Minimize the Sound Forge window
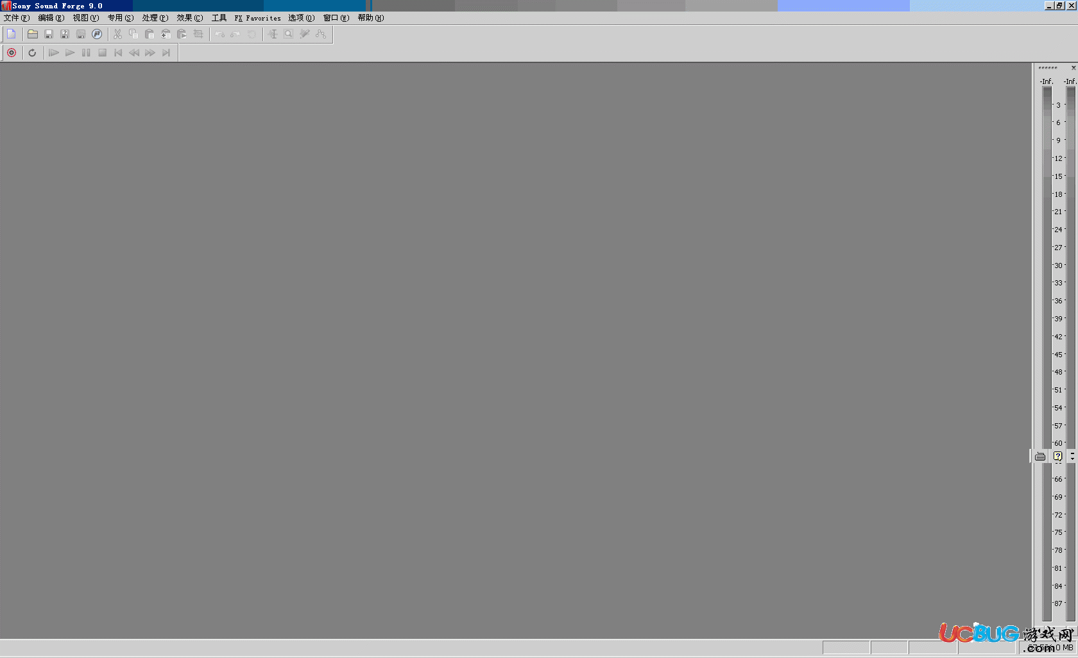 (x=1050, y=5)
